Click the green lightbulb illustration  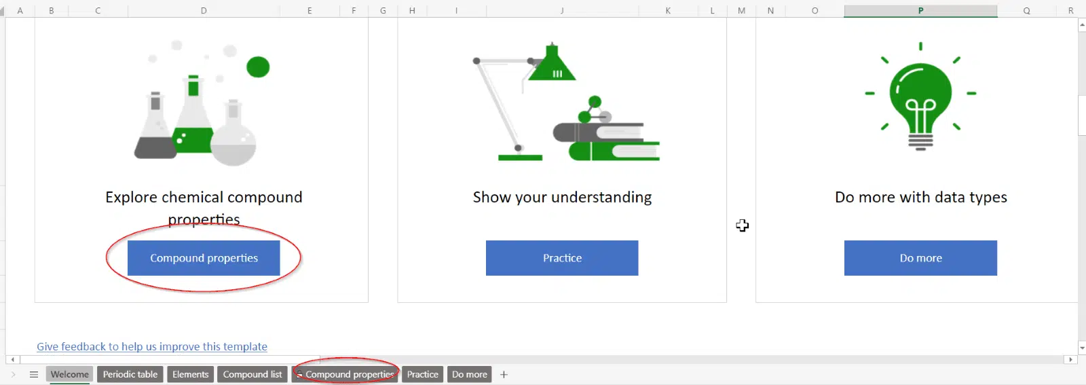click(x=920, y=96)
